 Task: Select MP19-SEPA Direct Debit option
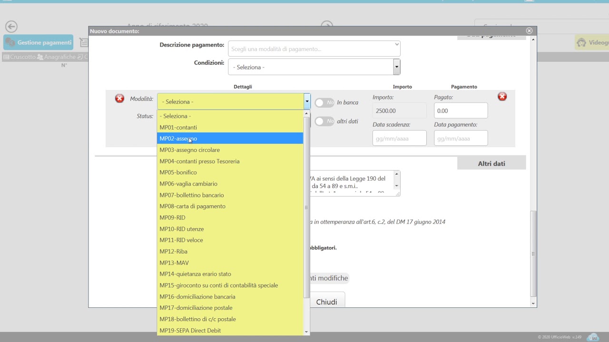(190, 331)
